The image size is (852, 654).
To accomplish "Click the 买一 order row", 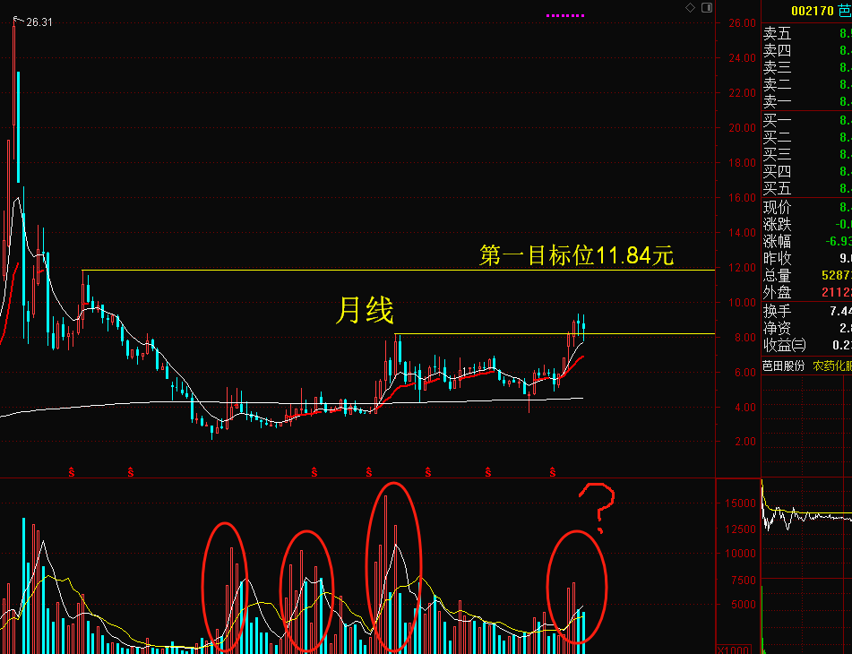I will pos(806,120).
